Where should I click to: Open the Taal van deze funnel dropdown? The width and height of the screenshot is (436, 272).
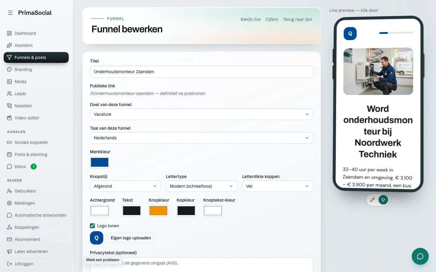(x=202, y=138)
